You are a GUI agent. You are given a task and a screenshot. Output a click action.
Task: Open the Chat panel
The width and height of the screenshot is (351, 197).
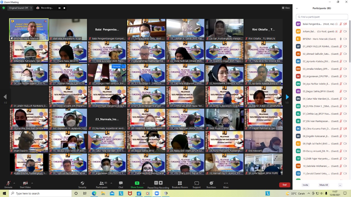tap(121, 184)
